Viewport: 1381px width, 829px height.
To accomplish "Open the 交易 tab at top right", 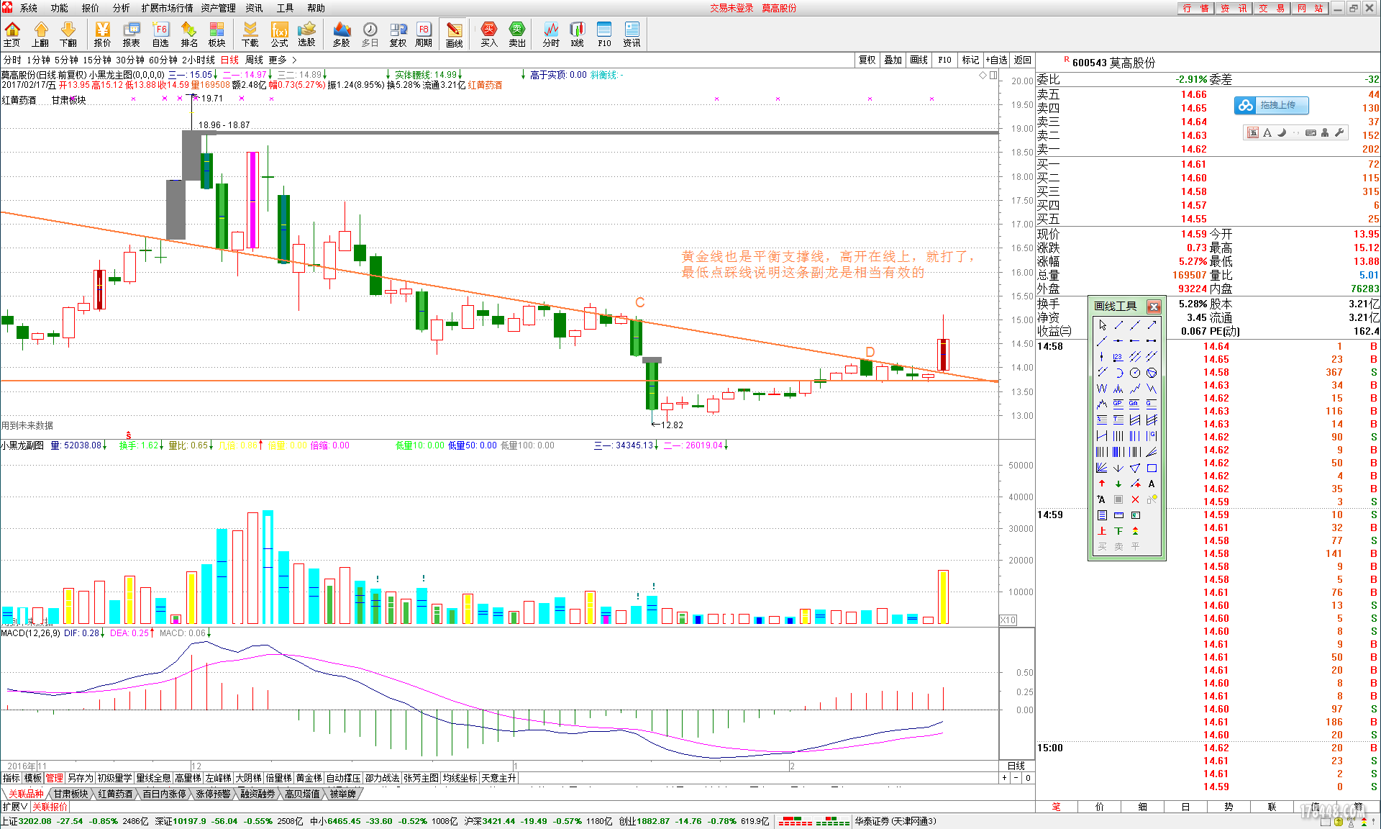I will pos(1272,8).
